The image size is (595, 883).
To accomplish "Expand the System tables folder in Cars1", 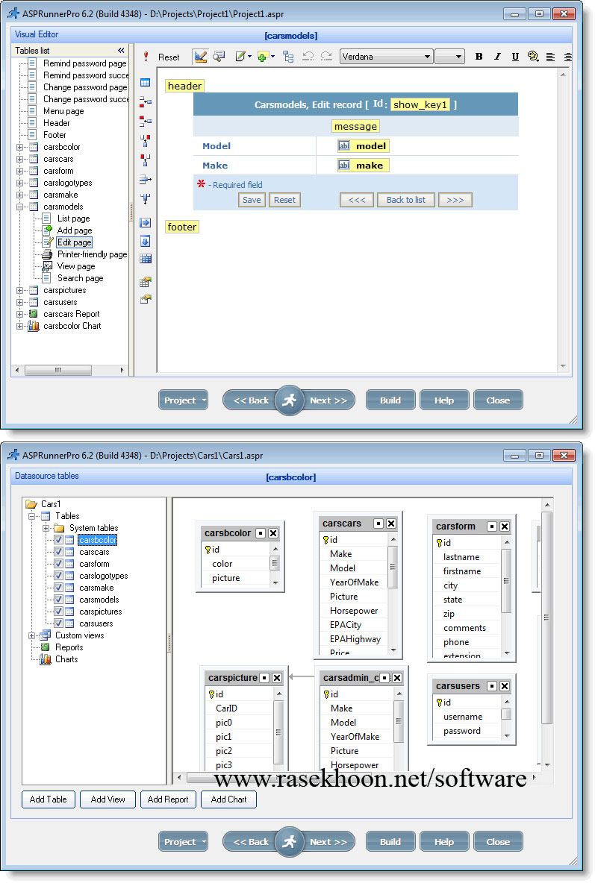I will click(x=46, y=528).
